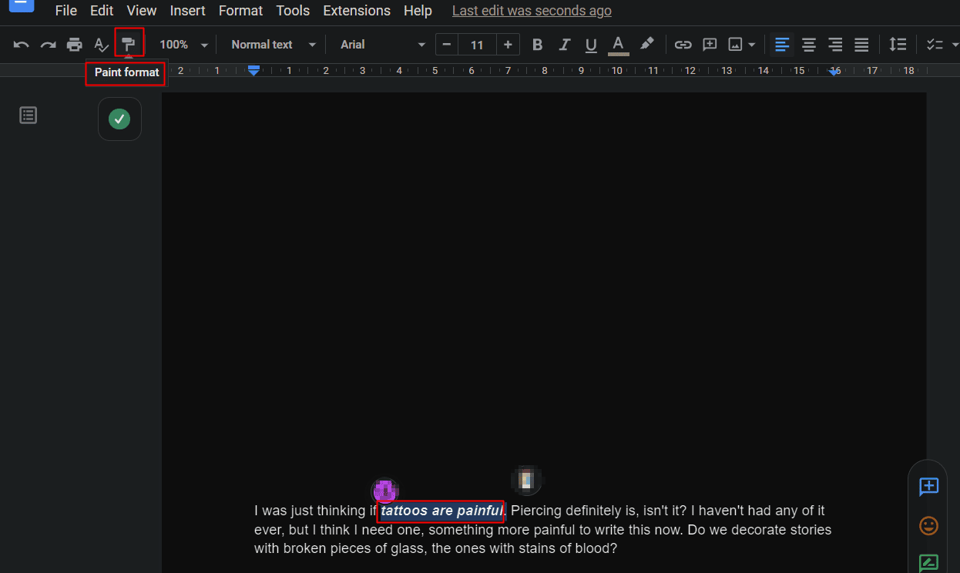The width and height of the screenshot is (960, 573).
Task: Print the document
Action: coord(75,45)
